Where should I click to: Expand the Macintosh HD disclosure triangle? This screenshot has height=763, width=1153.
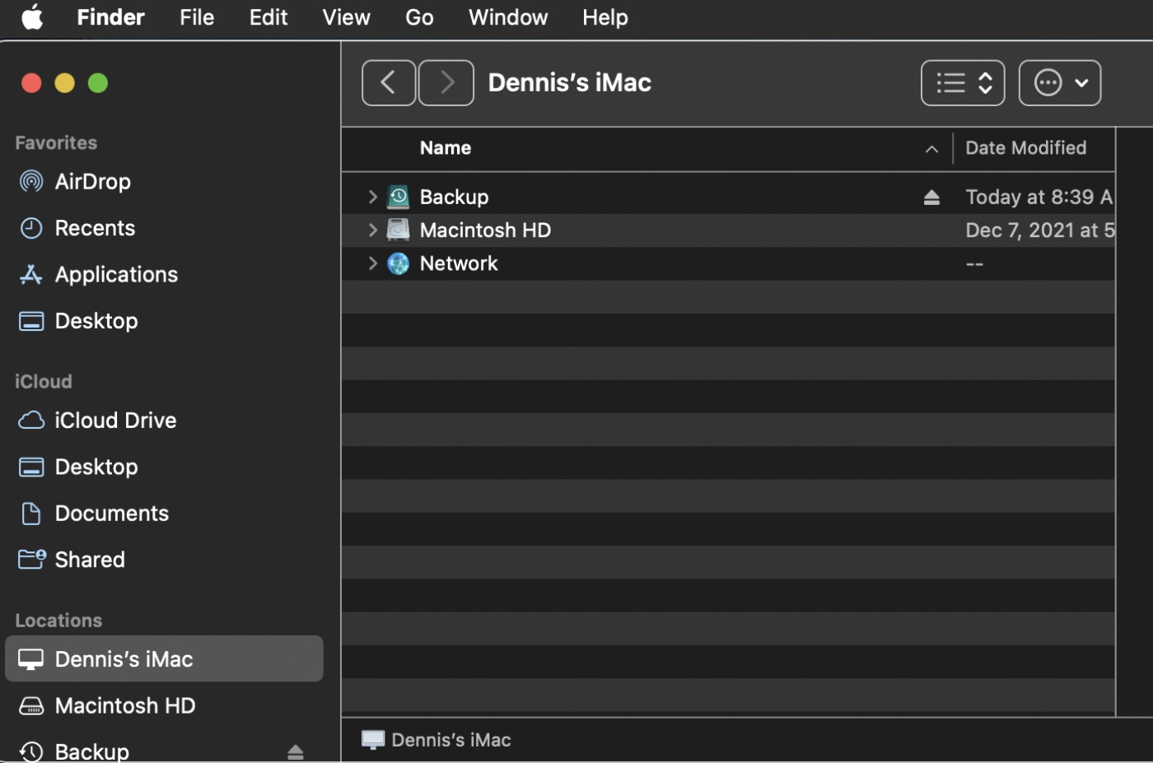(372, 230)
